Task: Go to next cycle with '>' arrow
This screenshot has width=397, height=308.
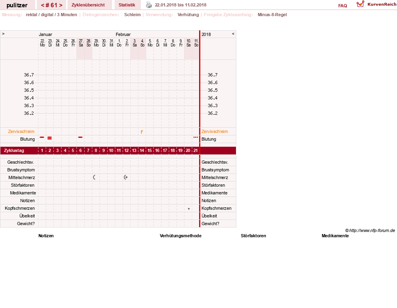Action: point(61,5)
